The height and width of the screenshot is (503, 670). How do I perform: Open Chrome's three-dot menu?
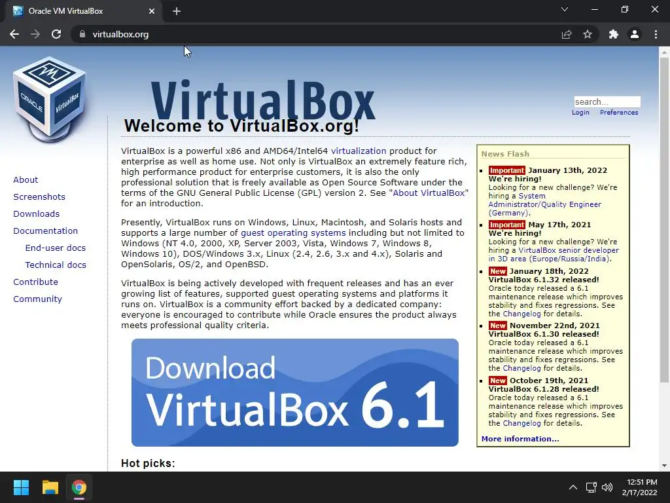point(656,34)
